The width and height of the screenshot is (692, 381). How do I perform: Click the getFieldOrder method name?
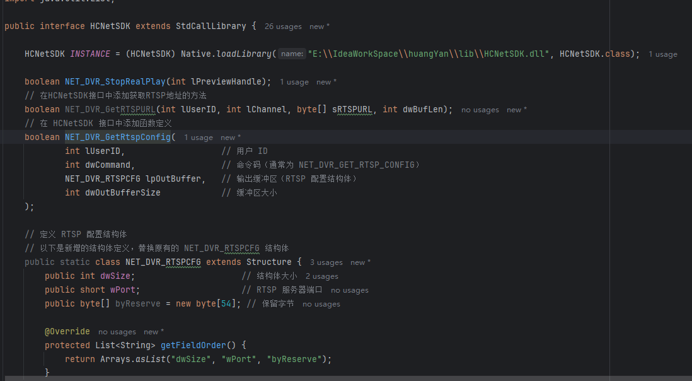193,345
